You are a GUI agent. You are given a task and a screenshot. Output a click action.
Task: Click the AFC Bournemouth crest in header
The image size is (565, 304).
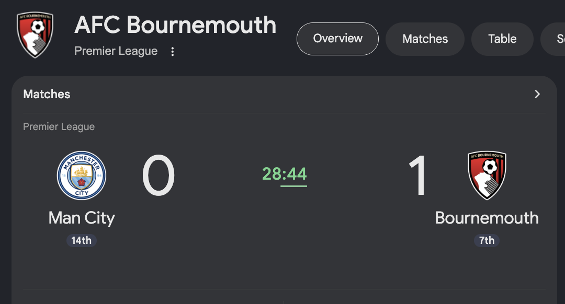tap(35, 34)
